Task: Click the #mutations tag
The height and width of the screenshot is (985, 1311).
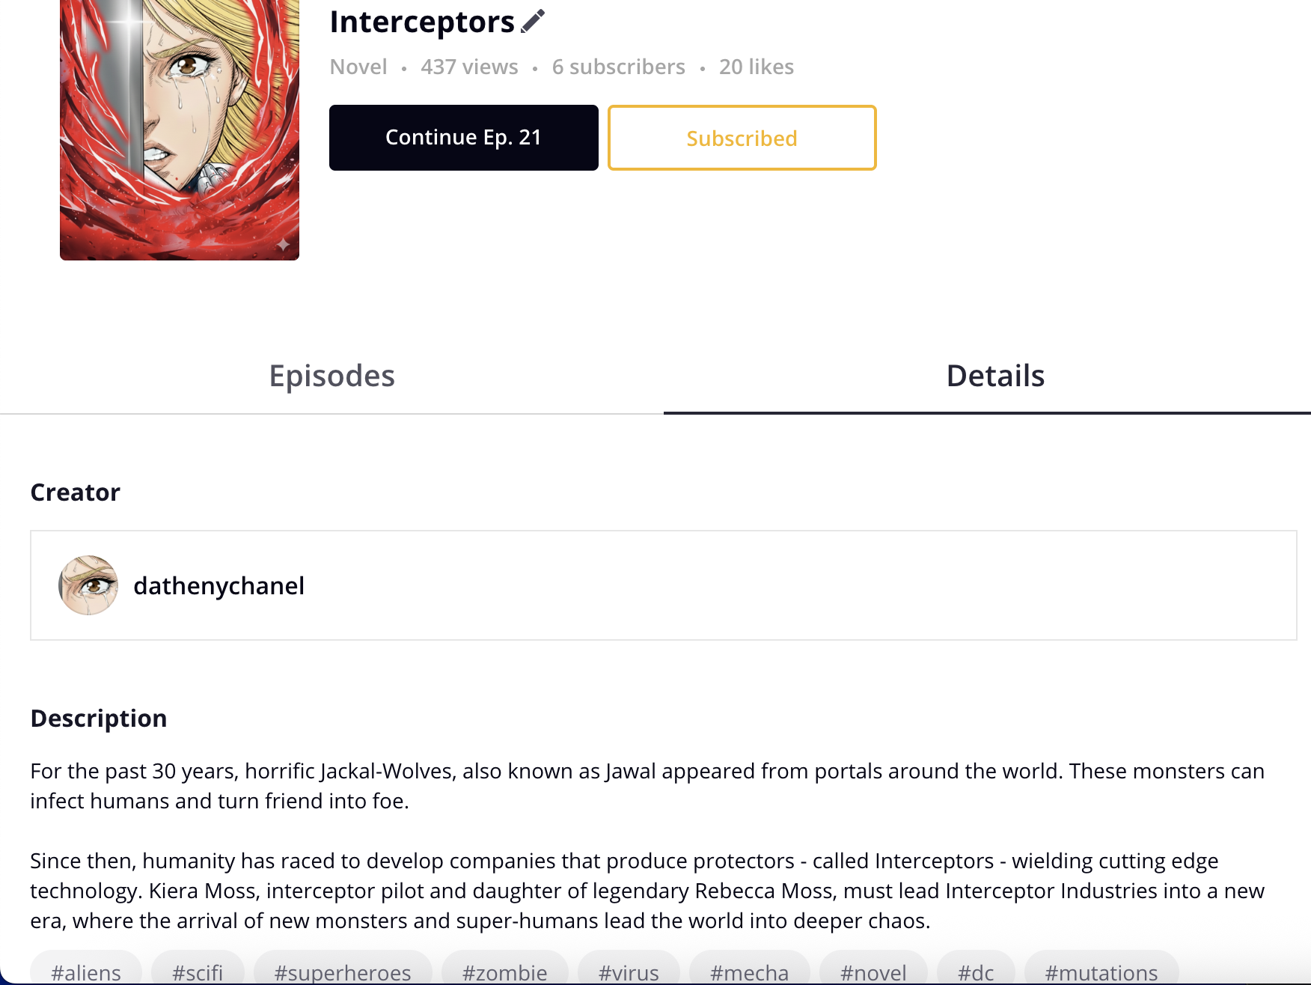Action: point(1101,972)
